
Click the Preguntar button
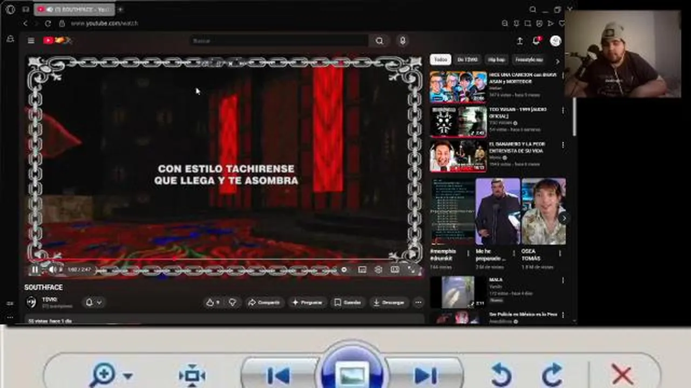[x=307, y=303]
